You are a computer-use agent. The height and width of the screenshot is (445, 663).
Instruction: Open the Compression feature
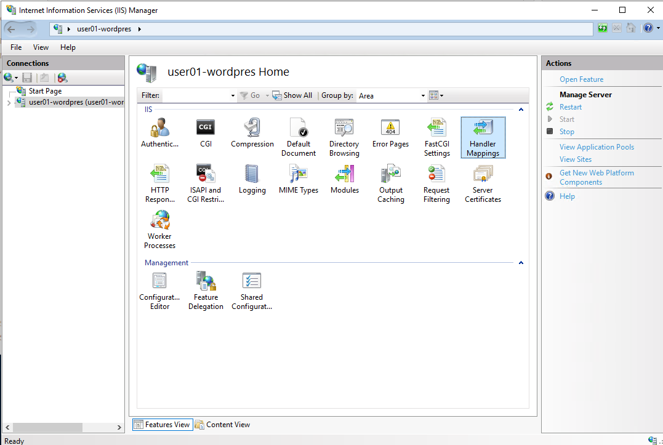(x=252, y=133)
